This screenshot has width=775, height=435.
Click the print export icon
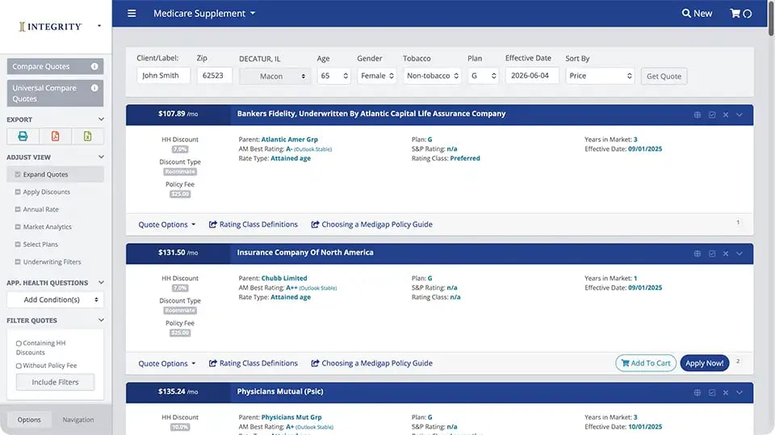(23, 136)
